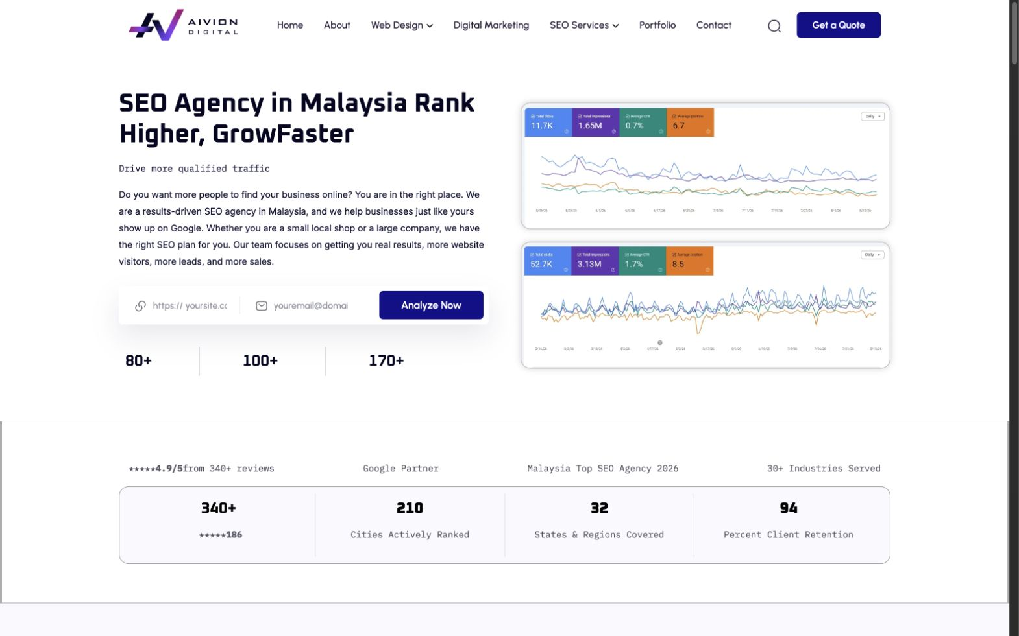This screenshot has width=1019, height=636.
Task: Go to the Home nav item
Action: click(290, 25)
